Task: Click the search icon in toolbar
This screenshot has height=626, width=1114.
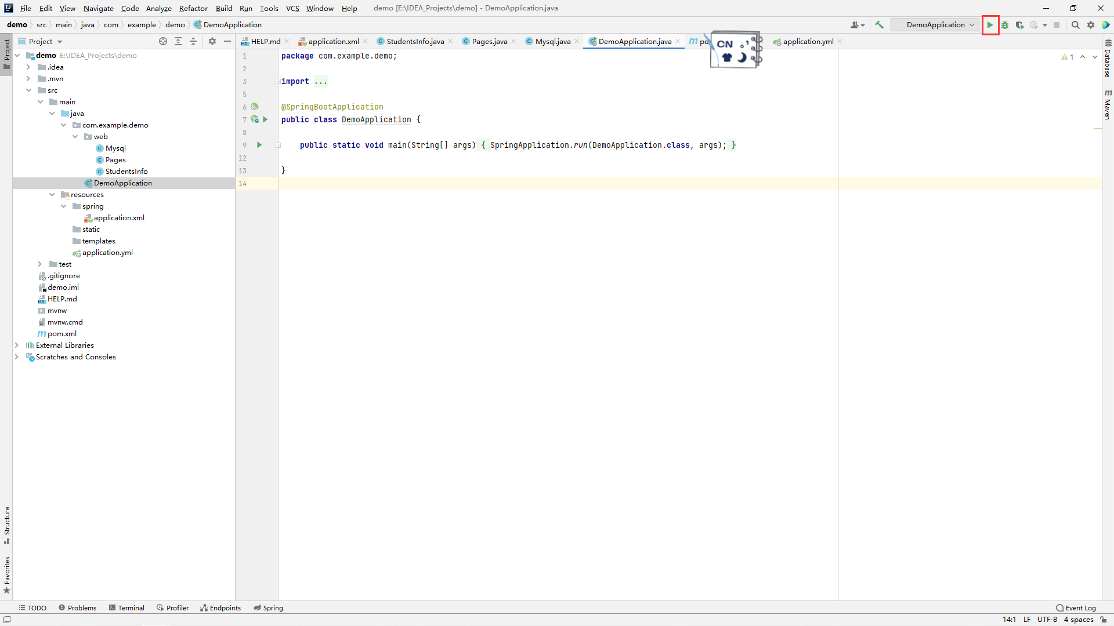Action: (x=1076, y=24)
